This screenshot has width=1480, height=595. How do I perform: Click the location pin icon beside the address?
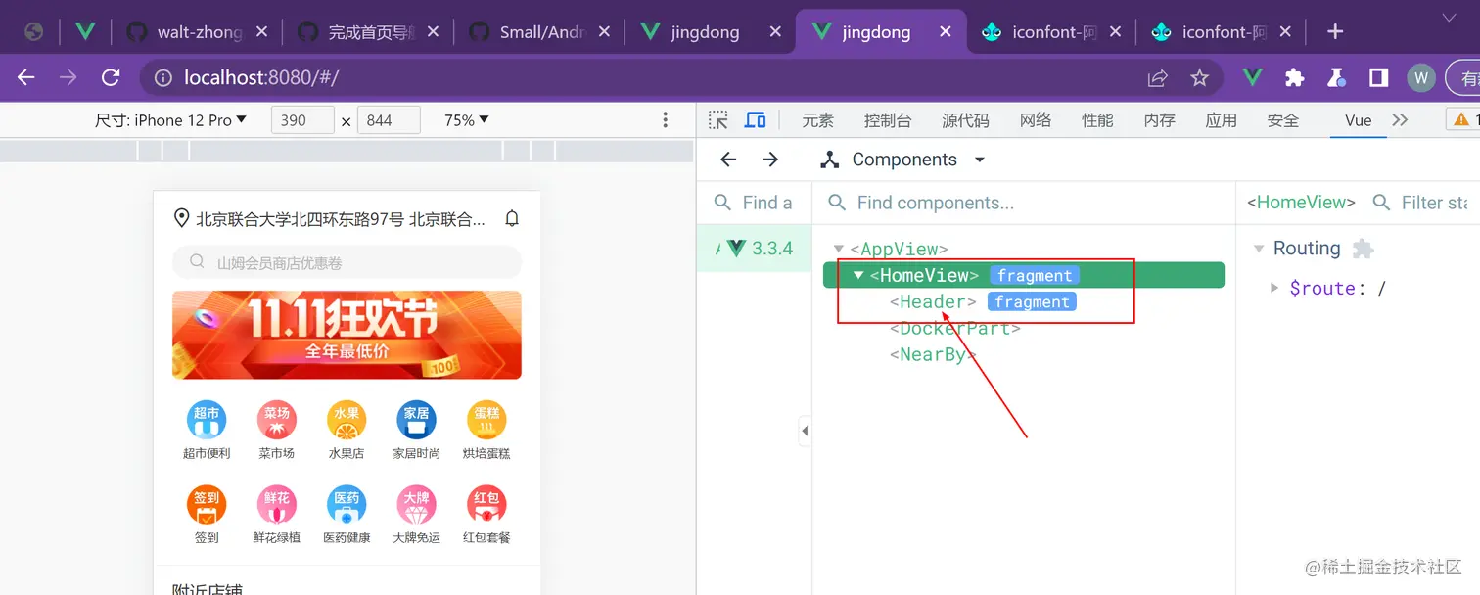(x=181, y=218)
